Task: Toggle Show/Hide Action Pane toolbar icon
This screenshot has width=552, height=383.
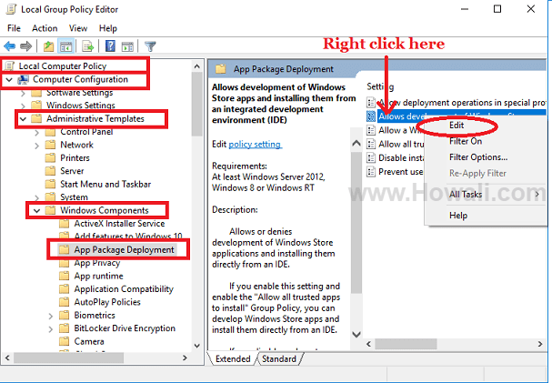Action: click(x=127, y=46)
